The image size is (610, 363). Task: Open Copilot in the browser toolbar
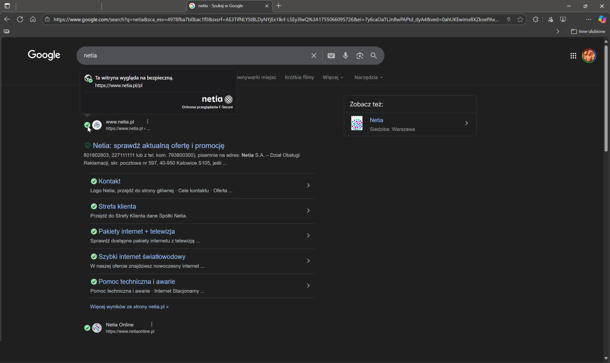point(602,19)
